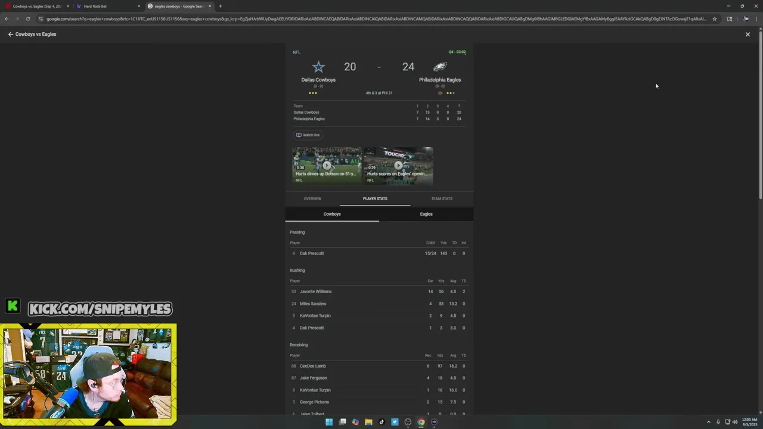Image resolution: width=763 pixels, height=429 pixels.
Task: Click the Cowboys score 20
Action: tap(350, 67)
